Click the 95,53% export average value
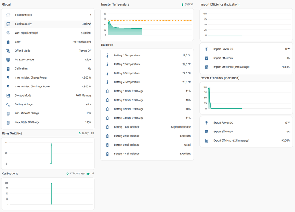The width and height of the screenshot is (295, 212). pos(285,140)
